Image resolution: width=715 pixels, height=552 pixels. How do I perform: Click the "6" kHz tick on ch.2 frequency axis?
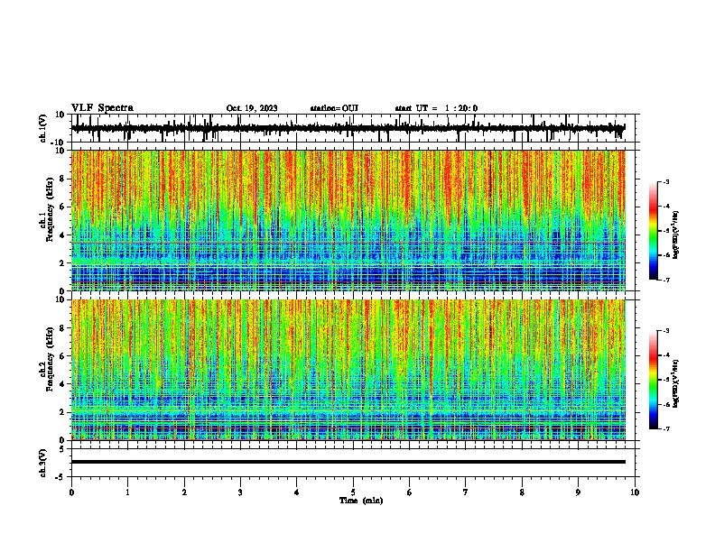pyautogui.click(x=62, y=356)
